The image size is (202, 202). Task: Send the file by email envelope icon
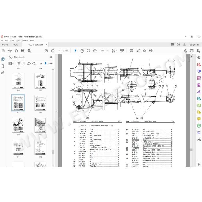192,51
